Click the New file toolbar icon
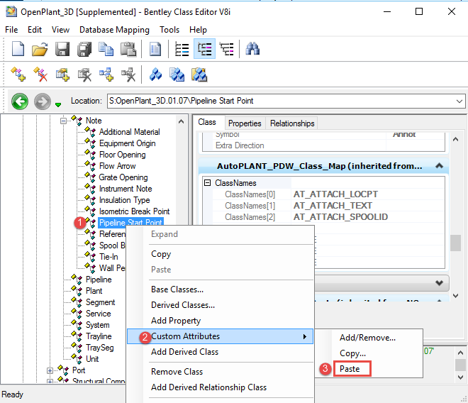Viewport: 468px width, 403px height. [18, 49]
